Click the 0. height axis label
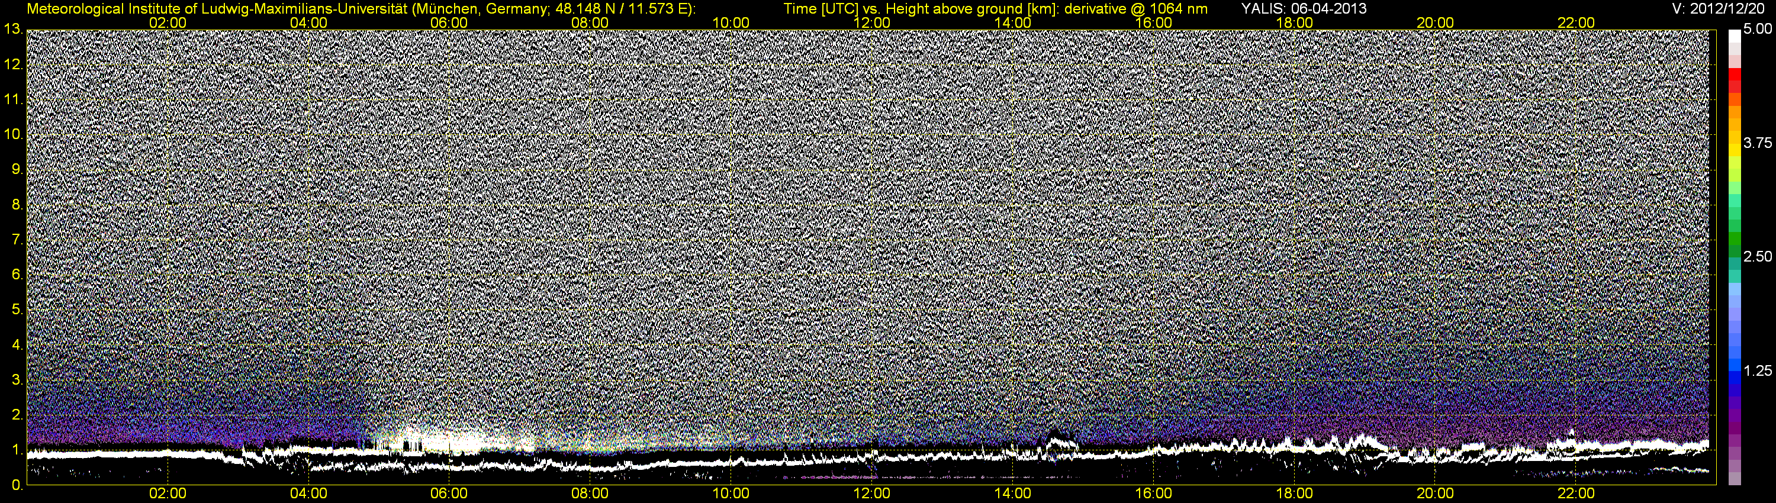 (x=17, y=485)
